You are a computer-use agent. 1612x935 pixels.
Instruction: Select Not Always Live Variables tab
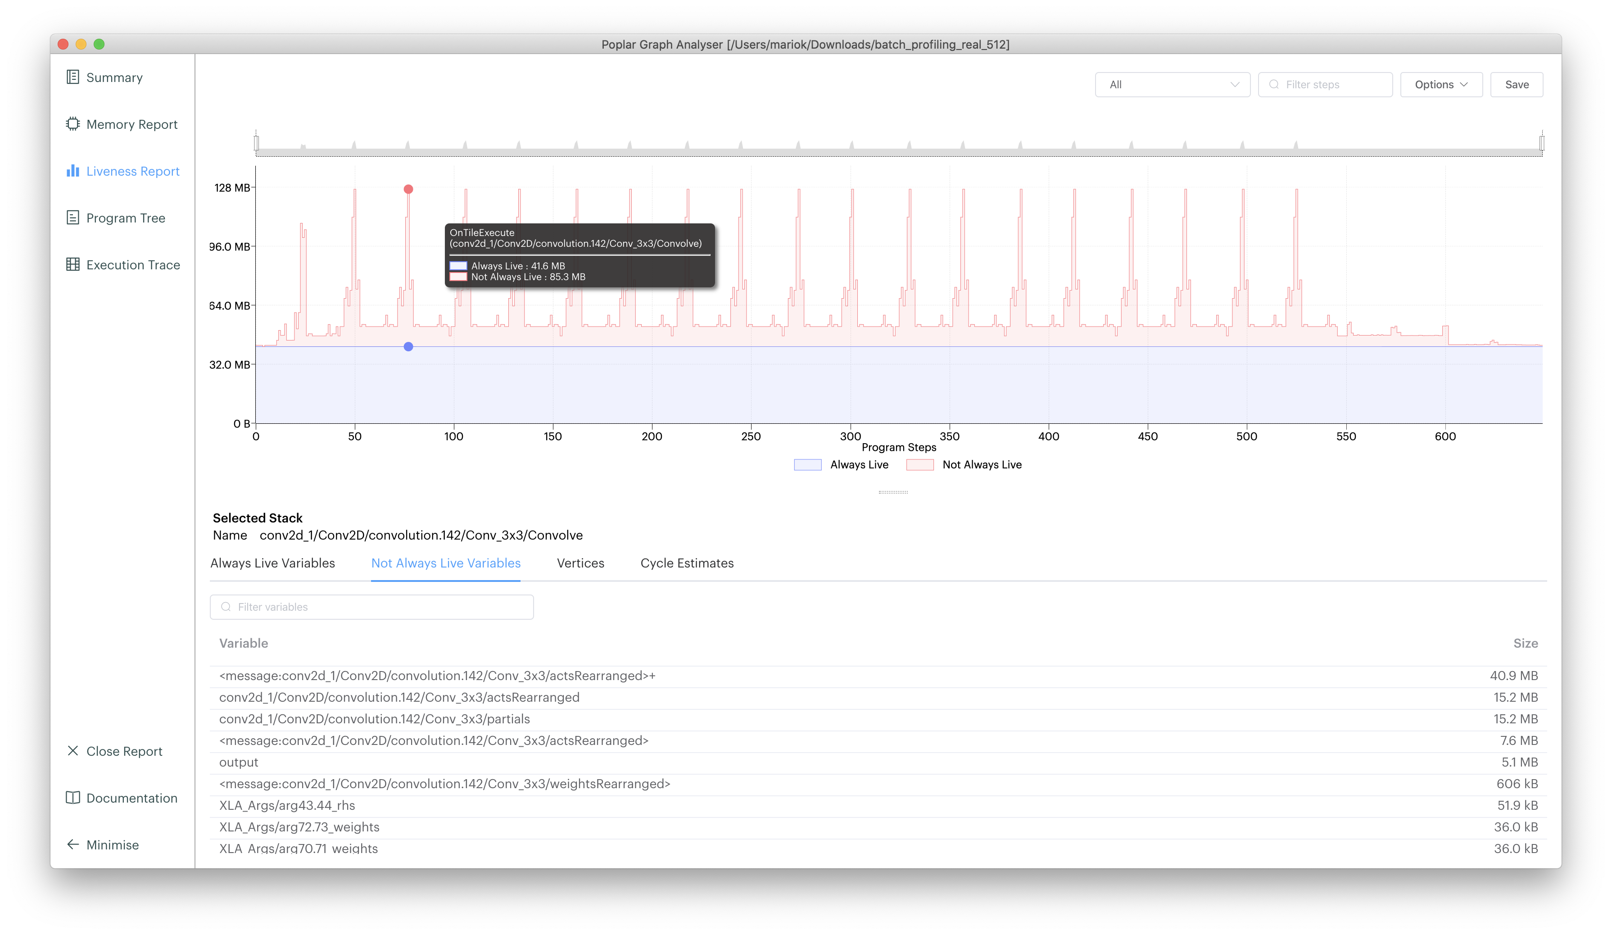446,563
